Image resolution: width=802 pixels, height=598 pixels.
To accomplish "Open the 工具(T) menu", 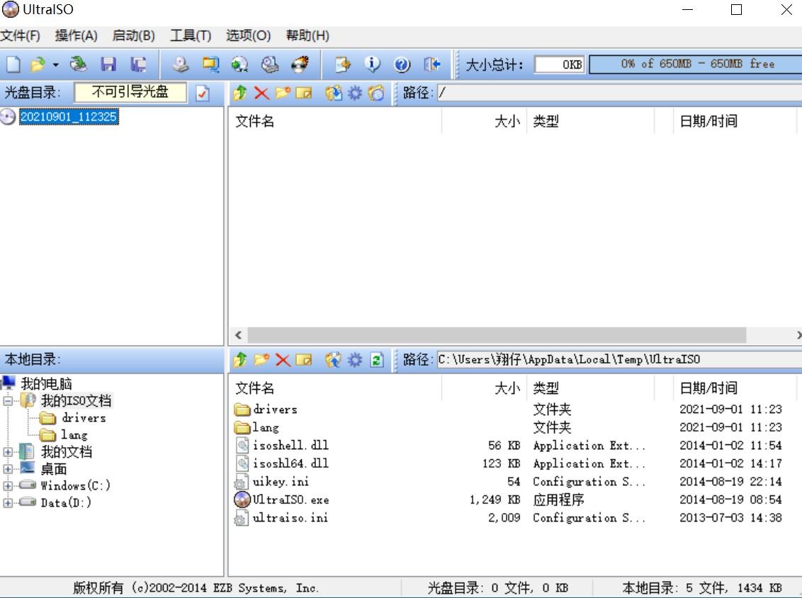I will tap(190, 35).
